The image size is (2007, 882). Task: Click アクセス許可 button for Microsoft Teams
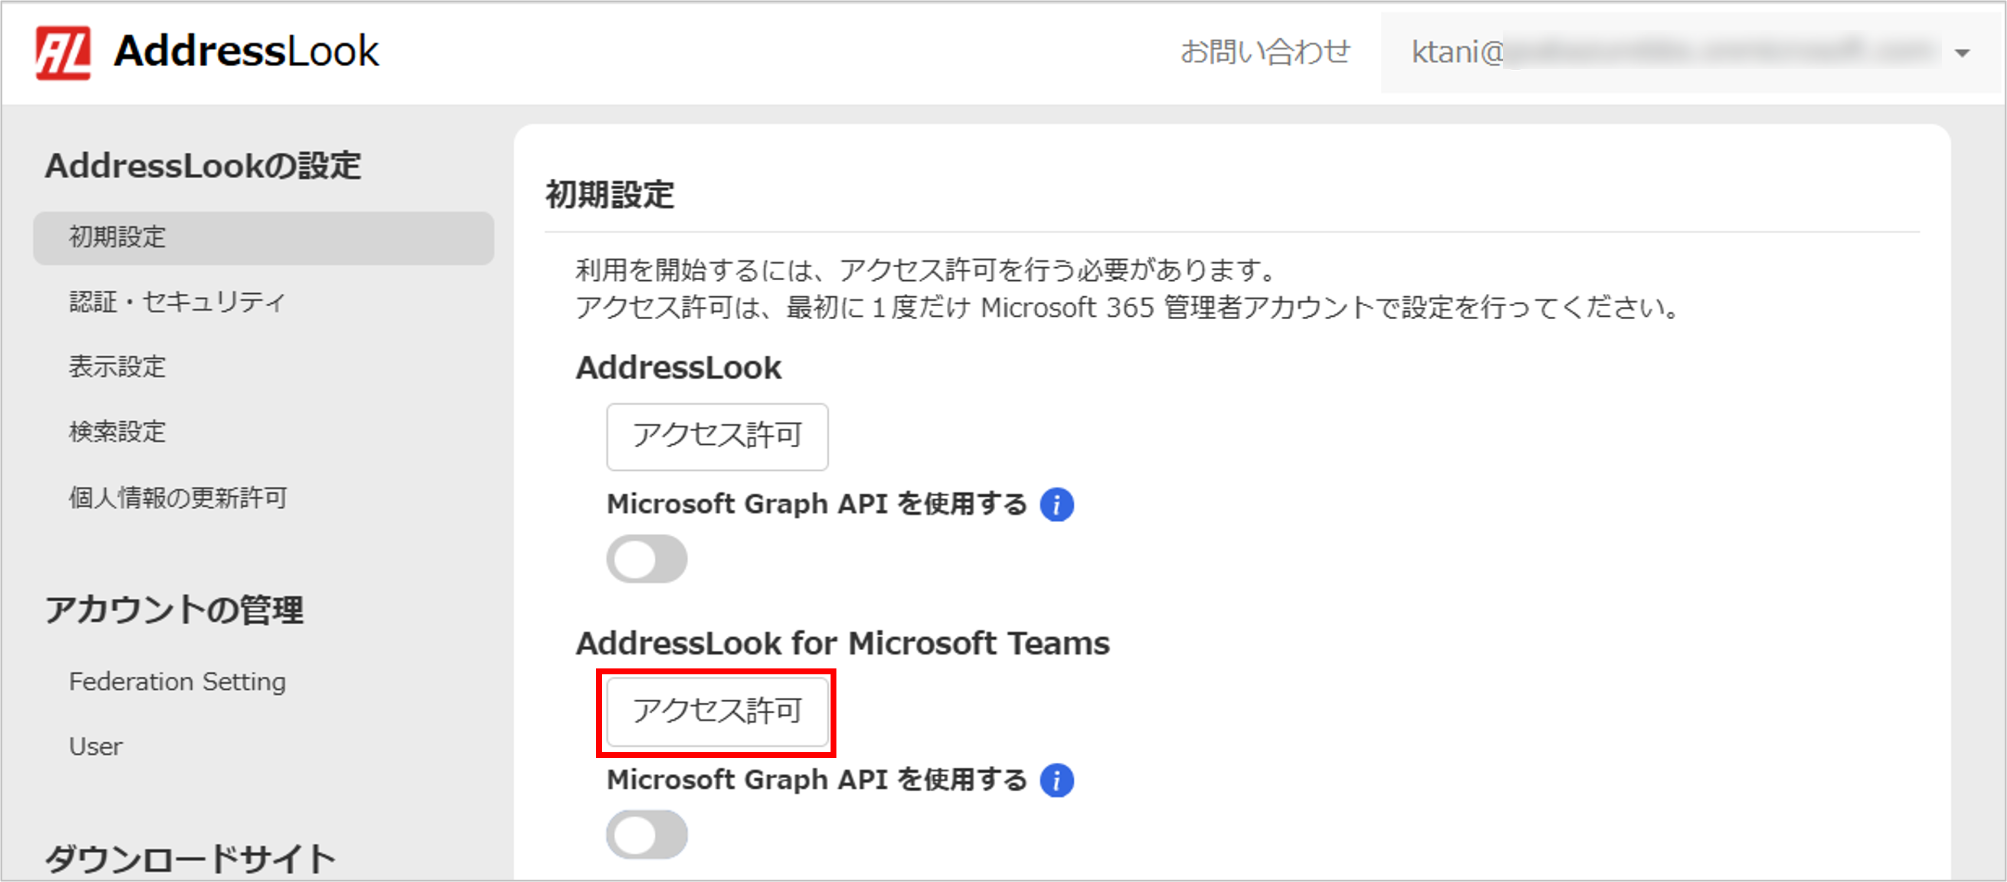(x=717, y=711)
